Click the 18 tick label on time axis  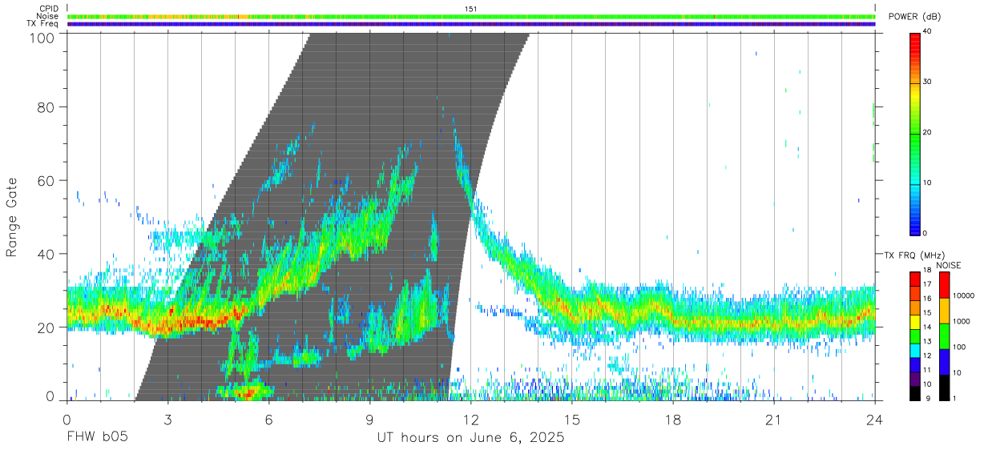point(673,420)
